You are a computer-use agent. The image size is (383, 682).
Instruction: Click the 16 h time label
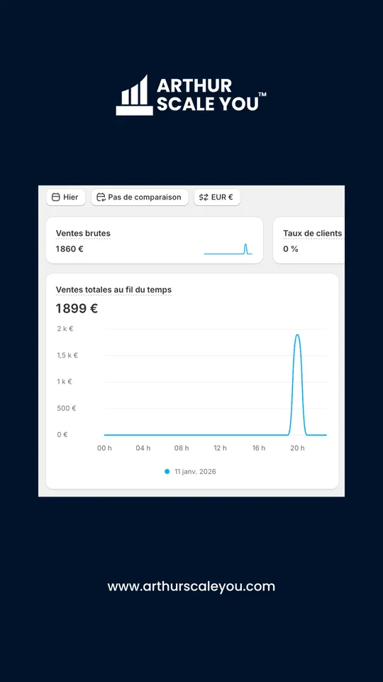(259, 448)
